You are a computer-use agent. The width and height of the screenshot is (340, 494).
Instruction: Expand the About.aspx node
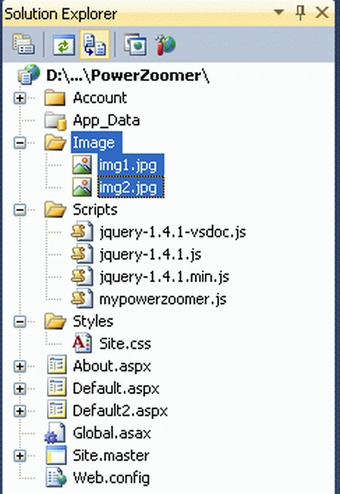(20, 366)
